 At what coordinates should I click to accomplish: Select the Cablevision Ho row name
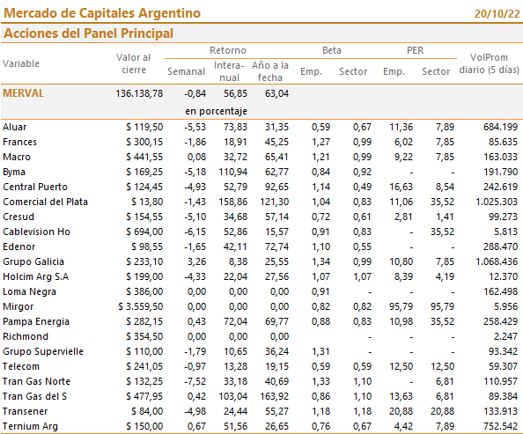tap(36, 232)
